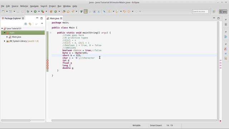Click error marker beside 'float e' line
229x129 pixels.
(48, 63)
